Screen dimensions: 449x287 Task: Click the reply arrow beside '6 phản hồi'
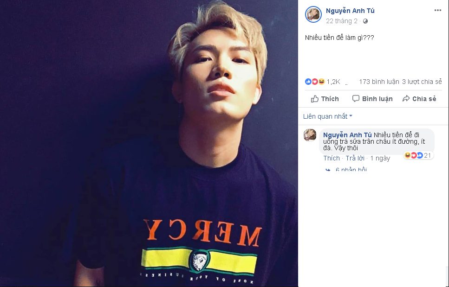(x=328, y=170)
